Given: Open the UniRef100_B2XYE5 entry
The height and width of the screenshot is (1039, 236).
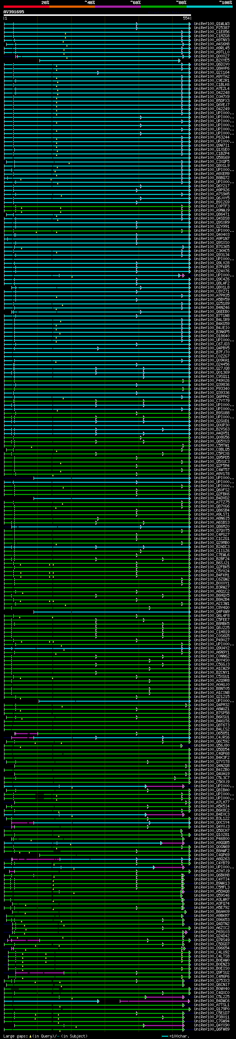Looking at the screenshot, I should (x=211, y=60).
